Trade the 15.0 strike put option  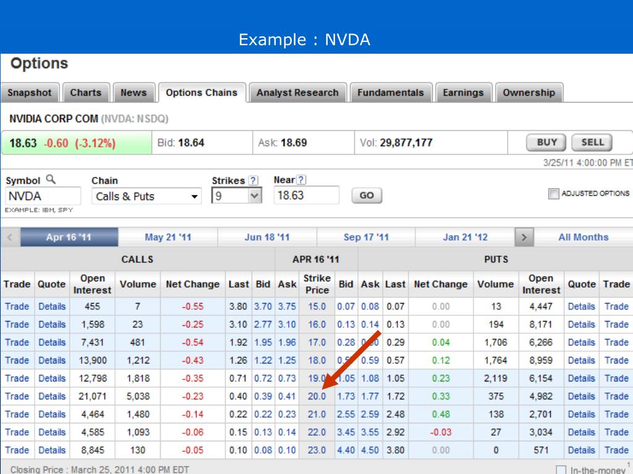coord(616,306)
